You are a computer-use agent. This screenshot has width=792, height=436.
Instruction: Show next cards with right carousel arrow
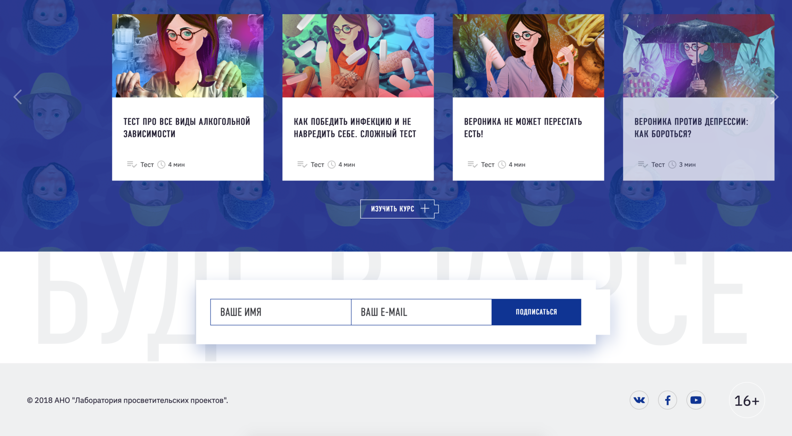click(774, 97)
